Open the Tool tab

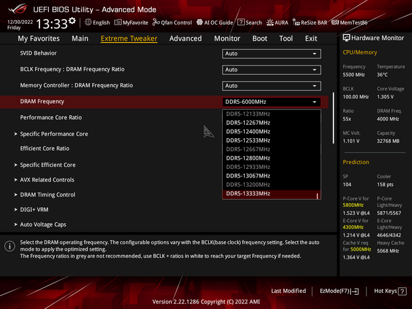tap(286, 38)
